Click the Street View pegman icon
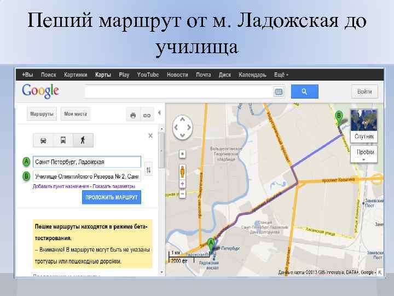Viewport: 394px width, 296px height. [x=182, y=172]
